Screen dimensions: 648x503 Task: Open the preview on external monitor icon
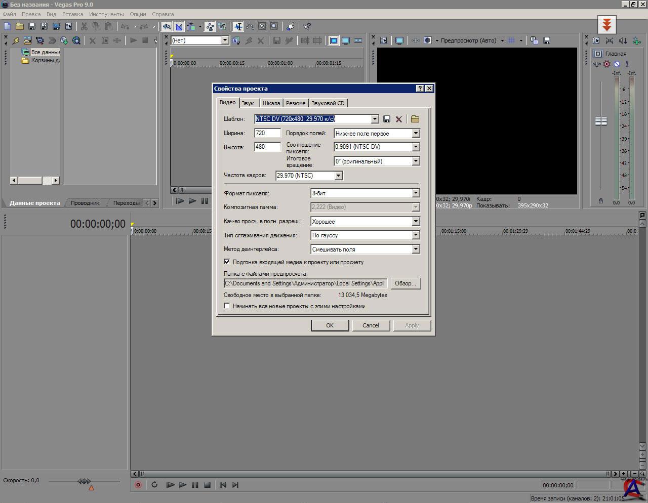pos(399,40)
